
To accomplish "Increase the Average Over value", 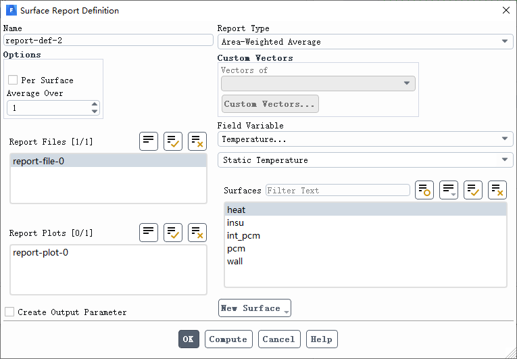I will tap(95, 104).
